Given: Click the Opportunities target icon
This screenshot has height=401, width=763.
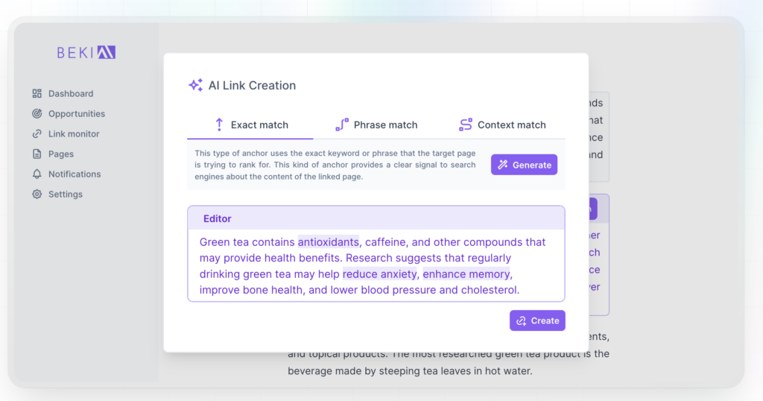Looking at the screenshot, I should point(37,113).
